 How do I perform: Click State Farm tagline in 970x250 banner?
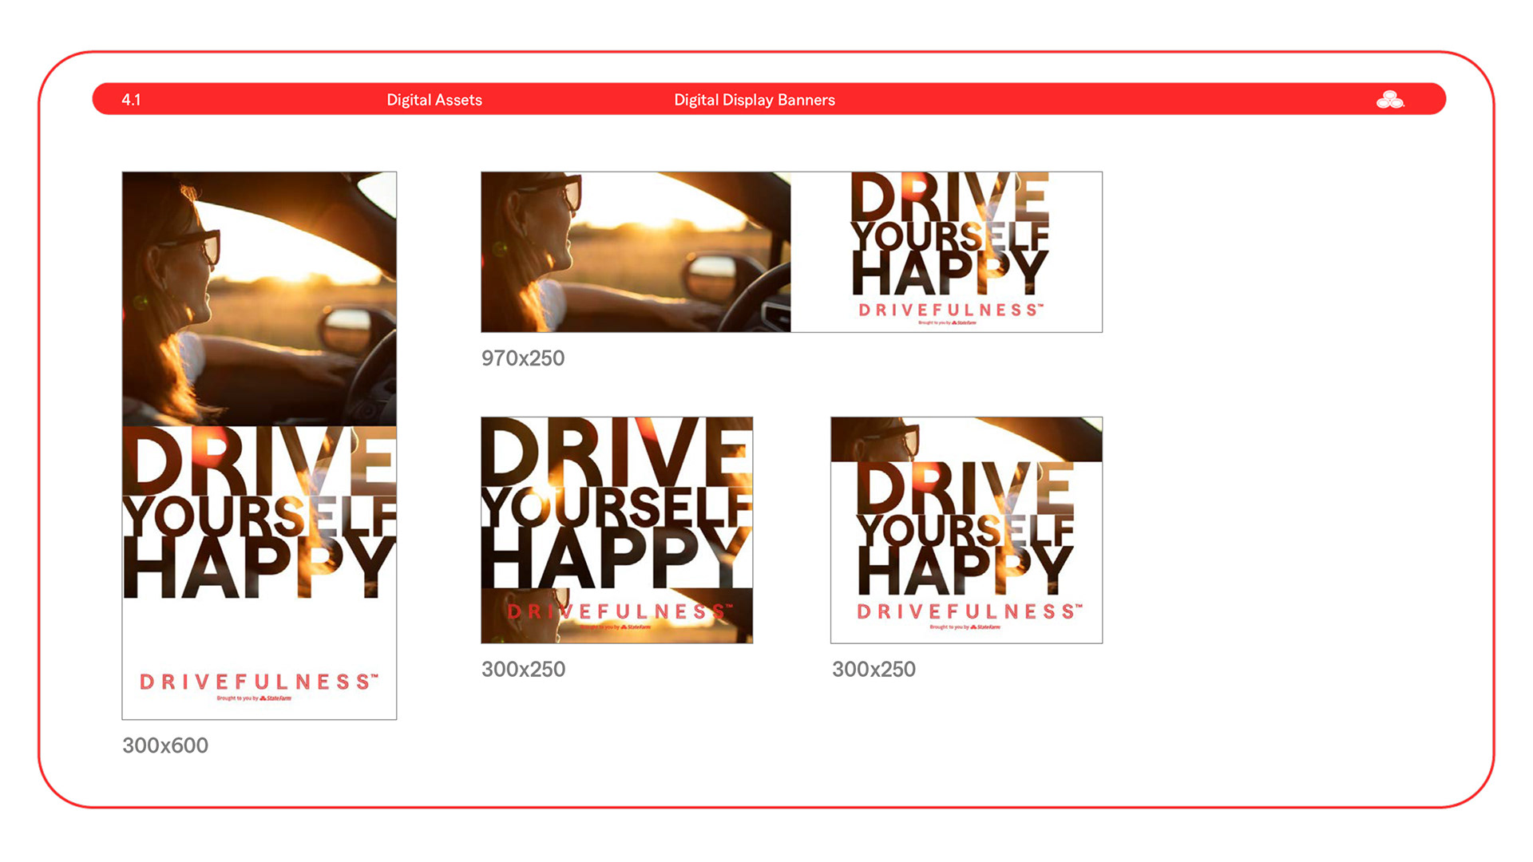click(947, 322)
